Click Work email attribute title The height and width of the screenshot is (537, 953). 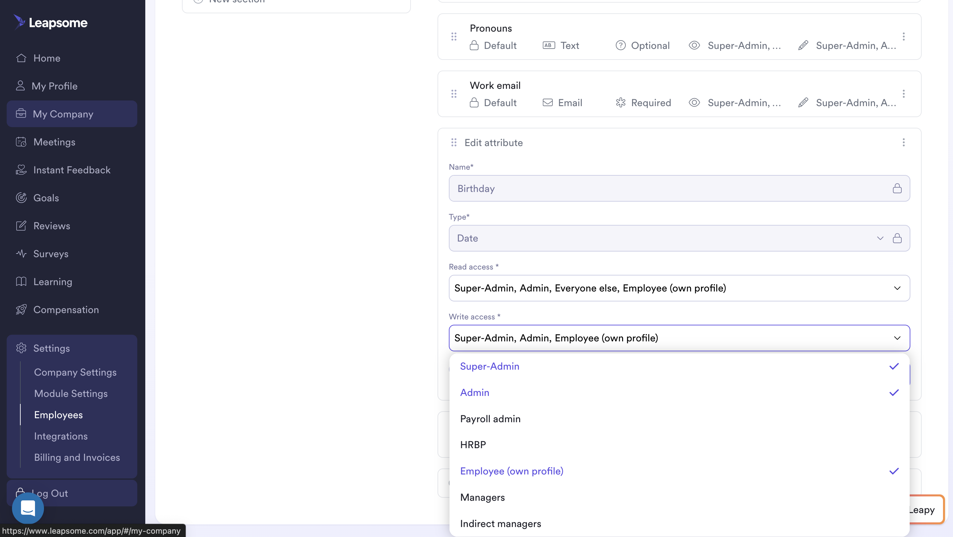click(495, 85)
